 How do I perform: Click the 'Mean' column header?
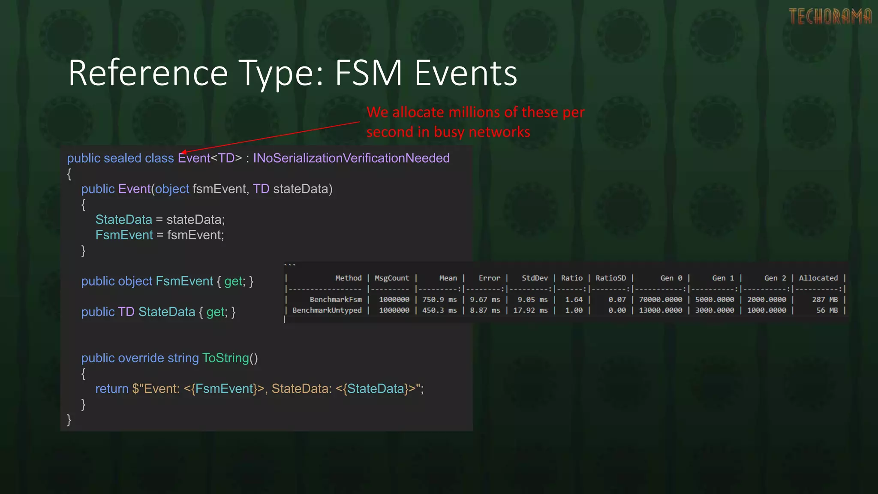pyautogui.click(x=448, y=278)
